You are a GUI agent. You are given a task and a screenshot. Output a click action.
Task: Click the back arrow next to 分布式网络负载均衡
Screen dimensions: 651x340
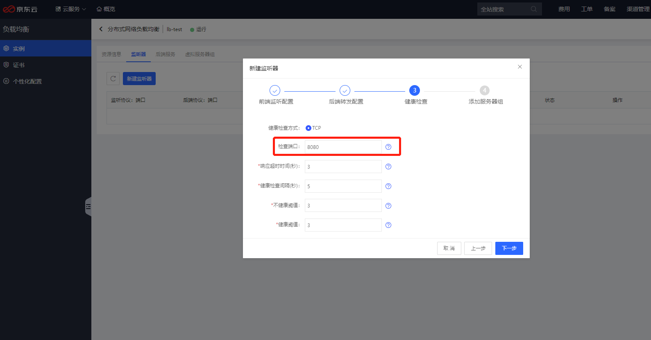[101, 29]
